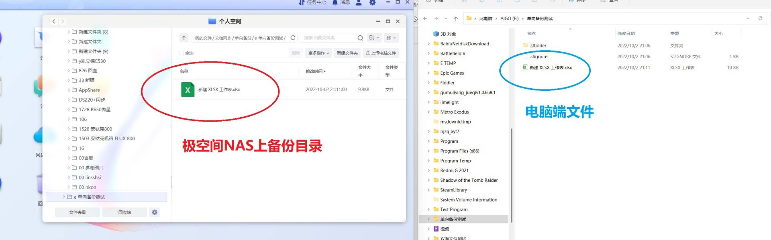This screenshot has width=771, height=240.
Task: Expand the 00 nkon folder node
Action: coord(69,187)
